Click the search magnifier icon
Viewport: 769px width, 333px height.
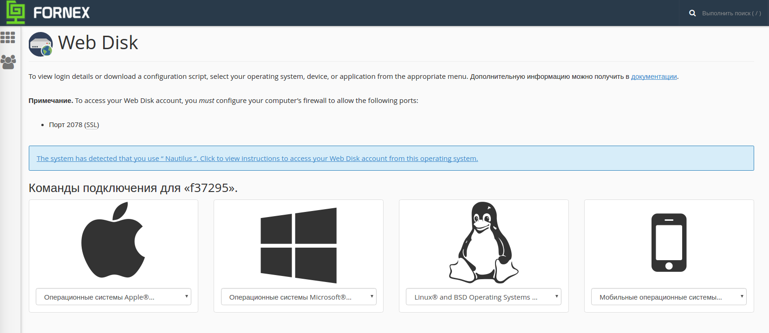point(692,13)
